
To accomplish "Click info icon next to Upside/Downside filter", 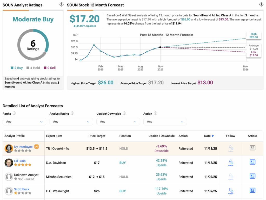I will (x=124, y=113).
